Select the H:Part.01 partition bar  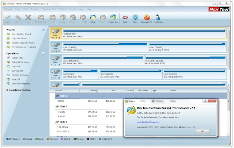pyautogui.click(x=105, y=47)
